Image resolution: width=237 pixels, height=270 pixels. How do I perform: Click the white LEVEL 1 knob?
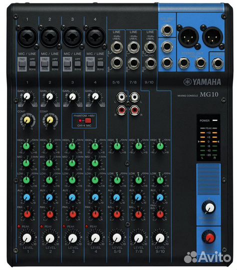coord(27,238)
